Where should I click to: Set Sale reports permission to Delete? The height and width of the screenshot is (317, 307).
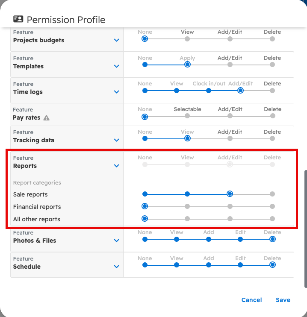[x=272, y=194]
